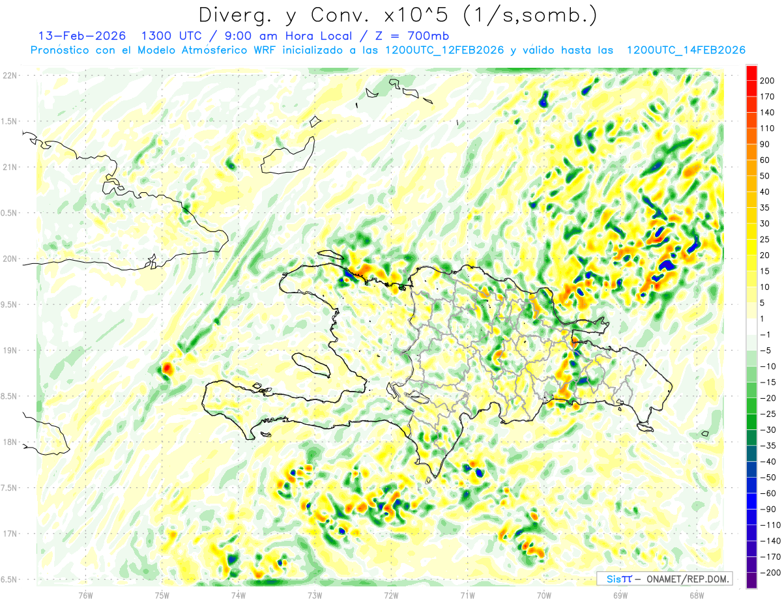Click the '20N' latitude label
The width and height of the screenshot is (782, 604).
point(10,259)
